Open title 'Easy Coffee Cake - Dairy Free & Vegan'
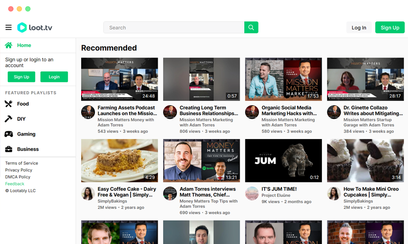 (126, 192)
